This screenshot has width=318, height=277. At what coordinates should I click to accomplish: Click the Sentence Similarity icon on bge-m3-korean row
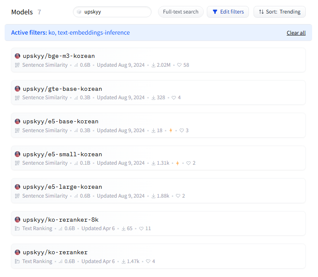[17, 65]
